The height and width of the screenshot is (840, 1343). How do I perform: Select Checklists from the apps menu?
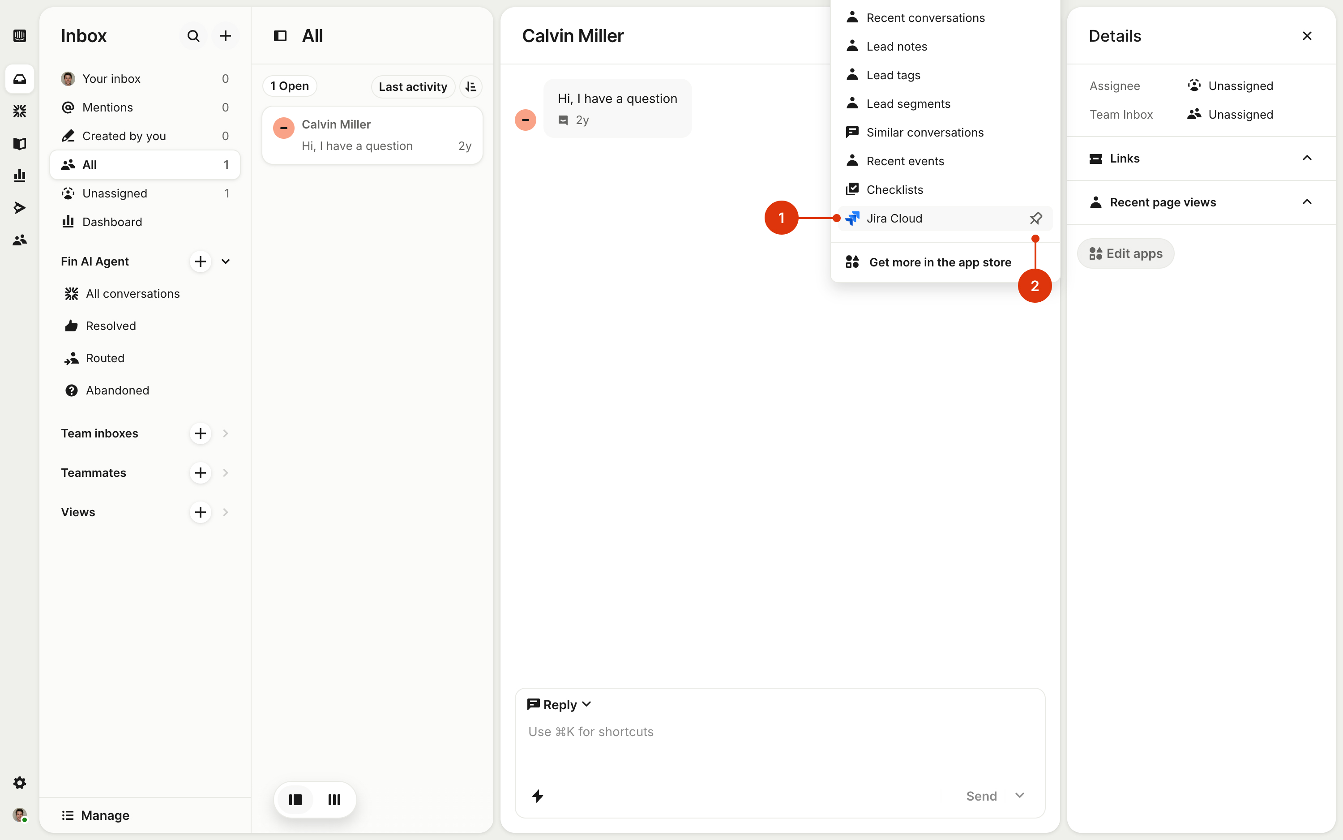pos(894,190)
